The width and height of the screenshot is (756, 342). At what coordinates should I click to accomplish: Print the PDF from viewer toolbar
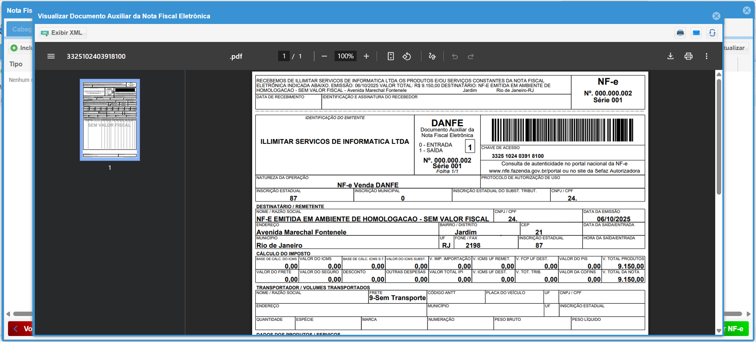click(688, 56)
